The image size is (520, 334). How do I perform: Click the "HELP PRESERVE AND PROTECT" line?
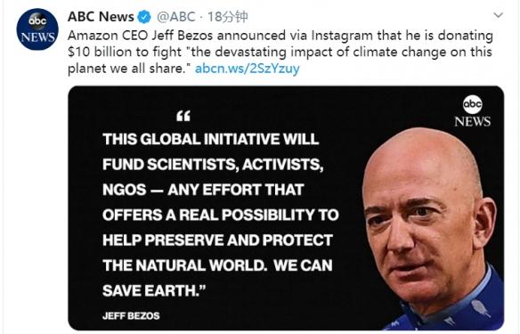click(x=217, y=240)
